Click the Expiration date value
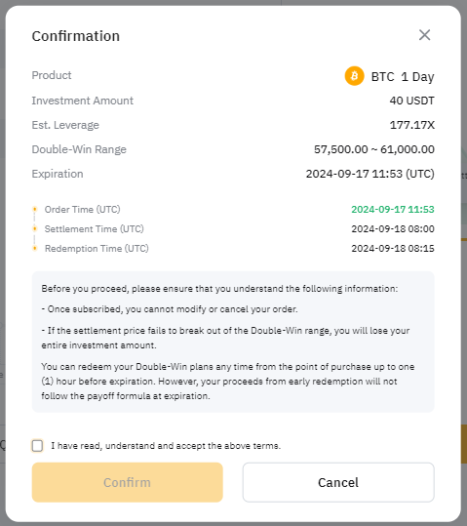 (370, 174)
